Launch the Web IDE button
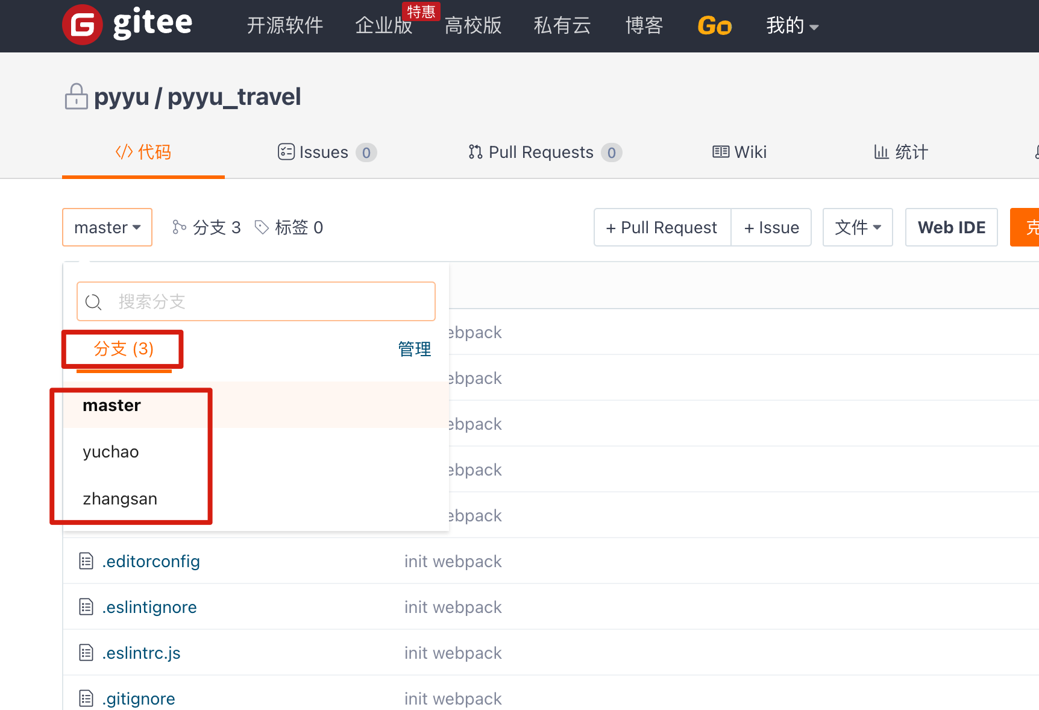The width and height of the screenshot is (1039, 710). [x=951, y=227]
